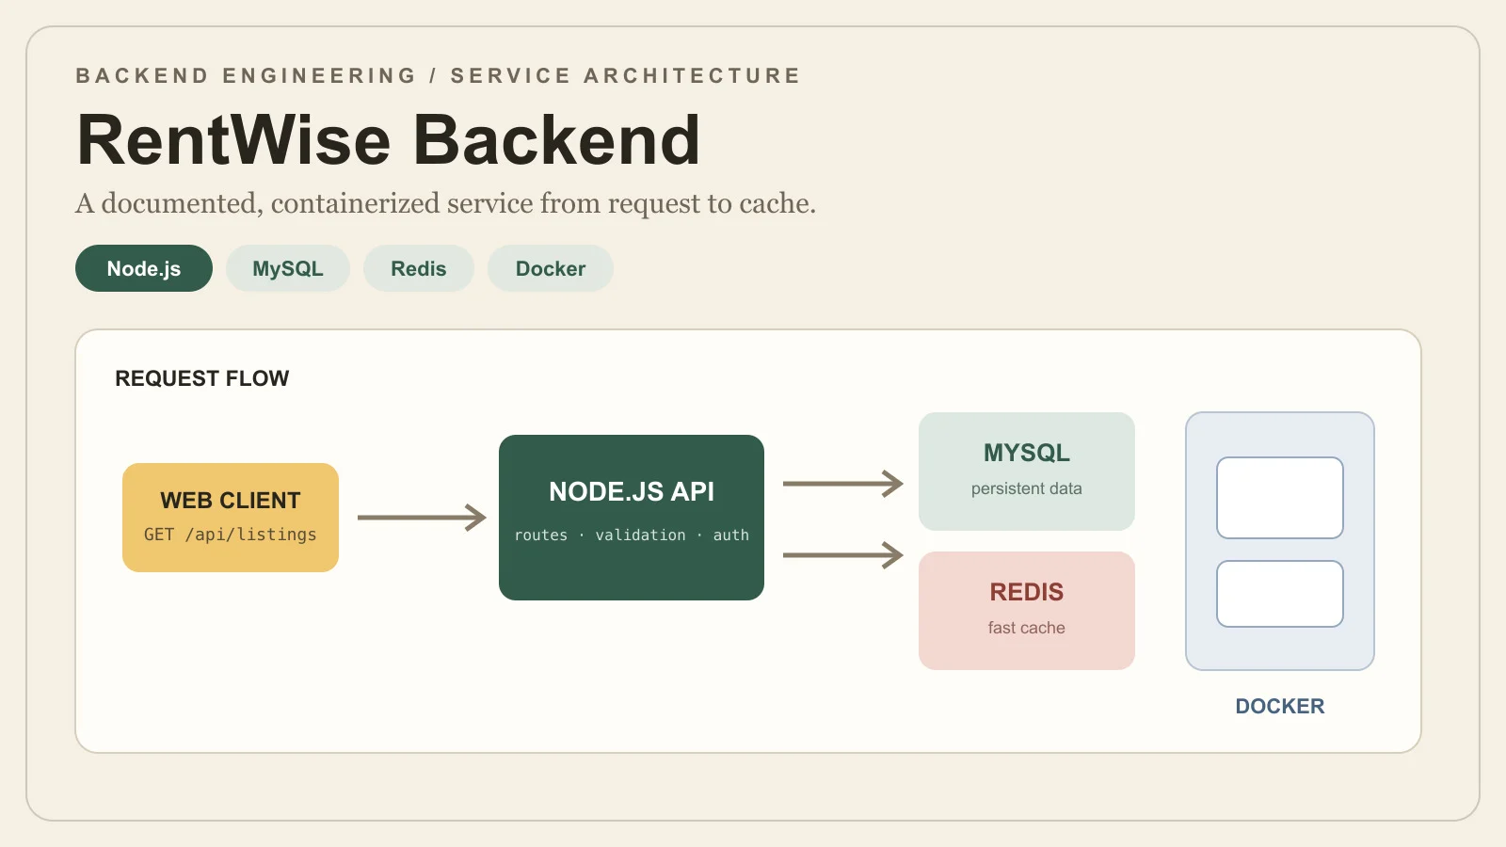Click the Backend Engineering / Service Architecture breadcrumb
Image resolution: width=1506 pixels, height=847 pixels.
(439, 75)
